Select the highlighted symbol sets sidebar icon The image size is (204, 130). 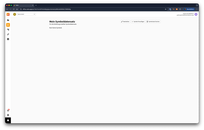[x=8, y=25]
